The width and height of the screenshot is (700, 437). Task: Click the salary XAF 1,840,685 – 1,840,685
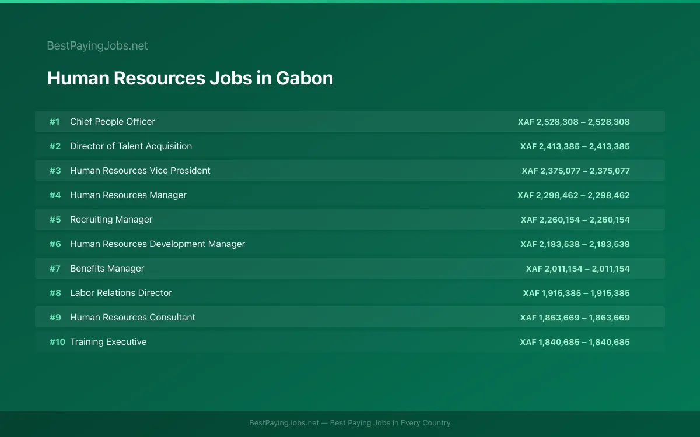tap(575, 342)
